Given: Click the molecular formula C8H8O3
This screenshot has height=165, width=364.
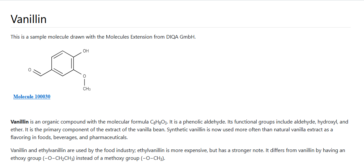Looking at the screenshot, I should tap(159, 122).
